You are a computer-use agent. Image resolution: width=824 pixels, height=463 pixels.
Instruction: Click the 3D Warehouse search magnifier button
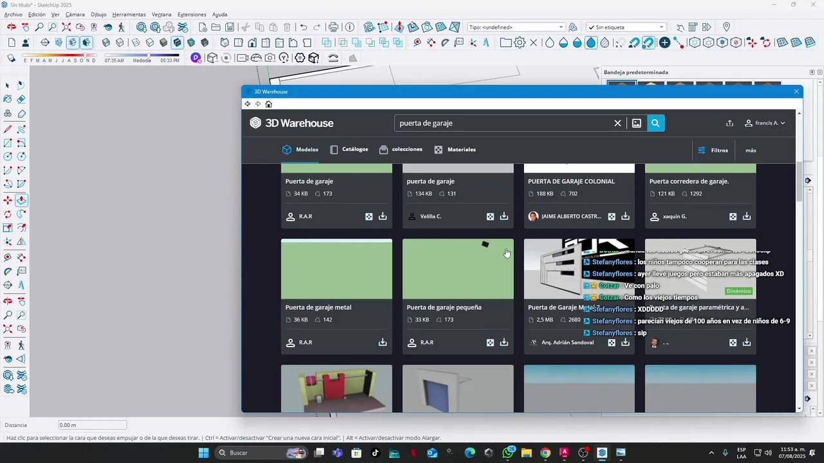(x=655, y=123)
